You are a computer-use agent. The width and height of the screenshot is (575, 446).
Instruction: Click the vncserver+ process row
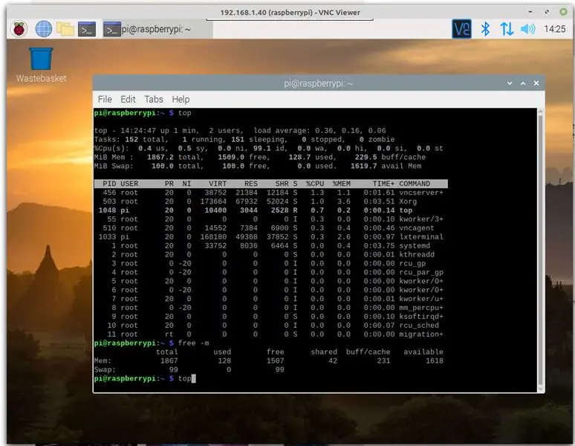(270, 193)
